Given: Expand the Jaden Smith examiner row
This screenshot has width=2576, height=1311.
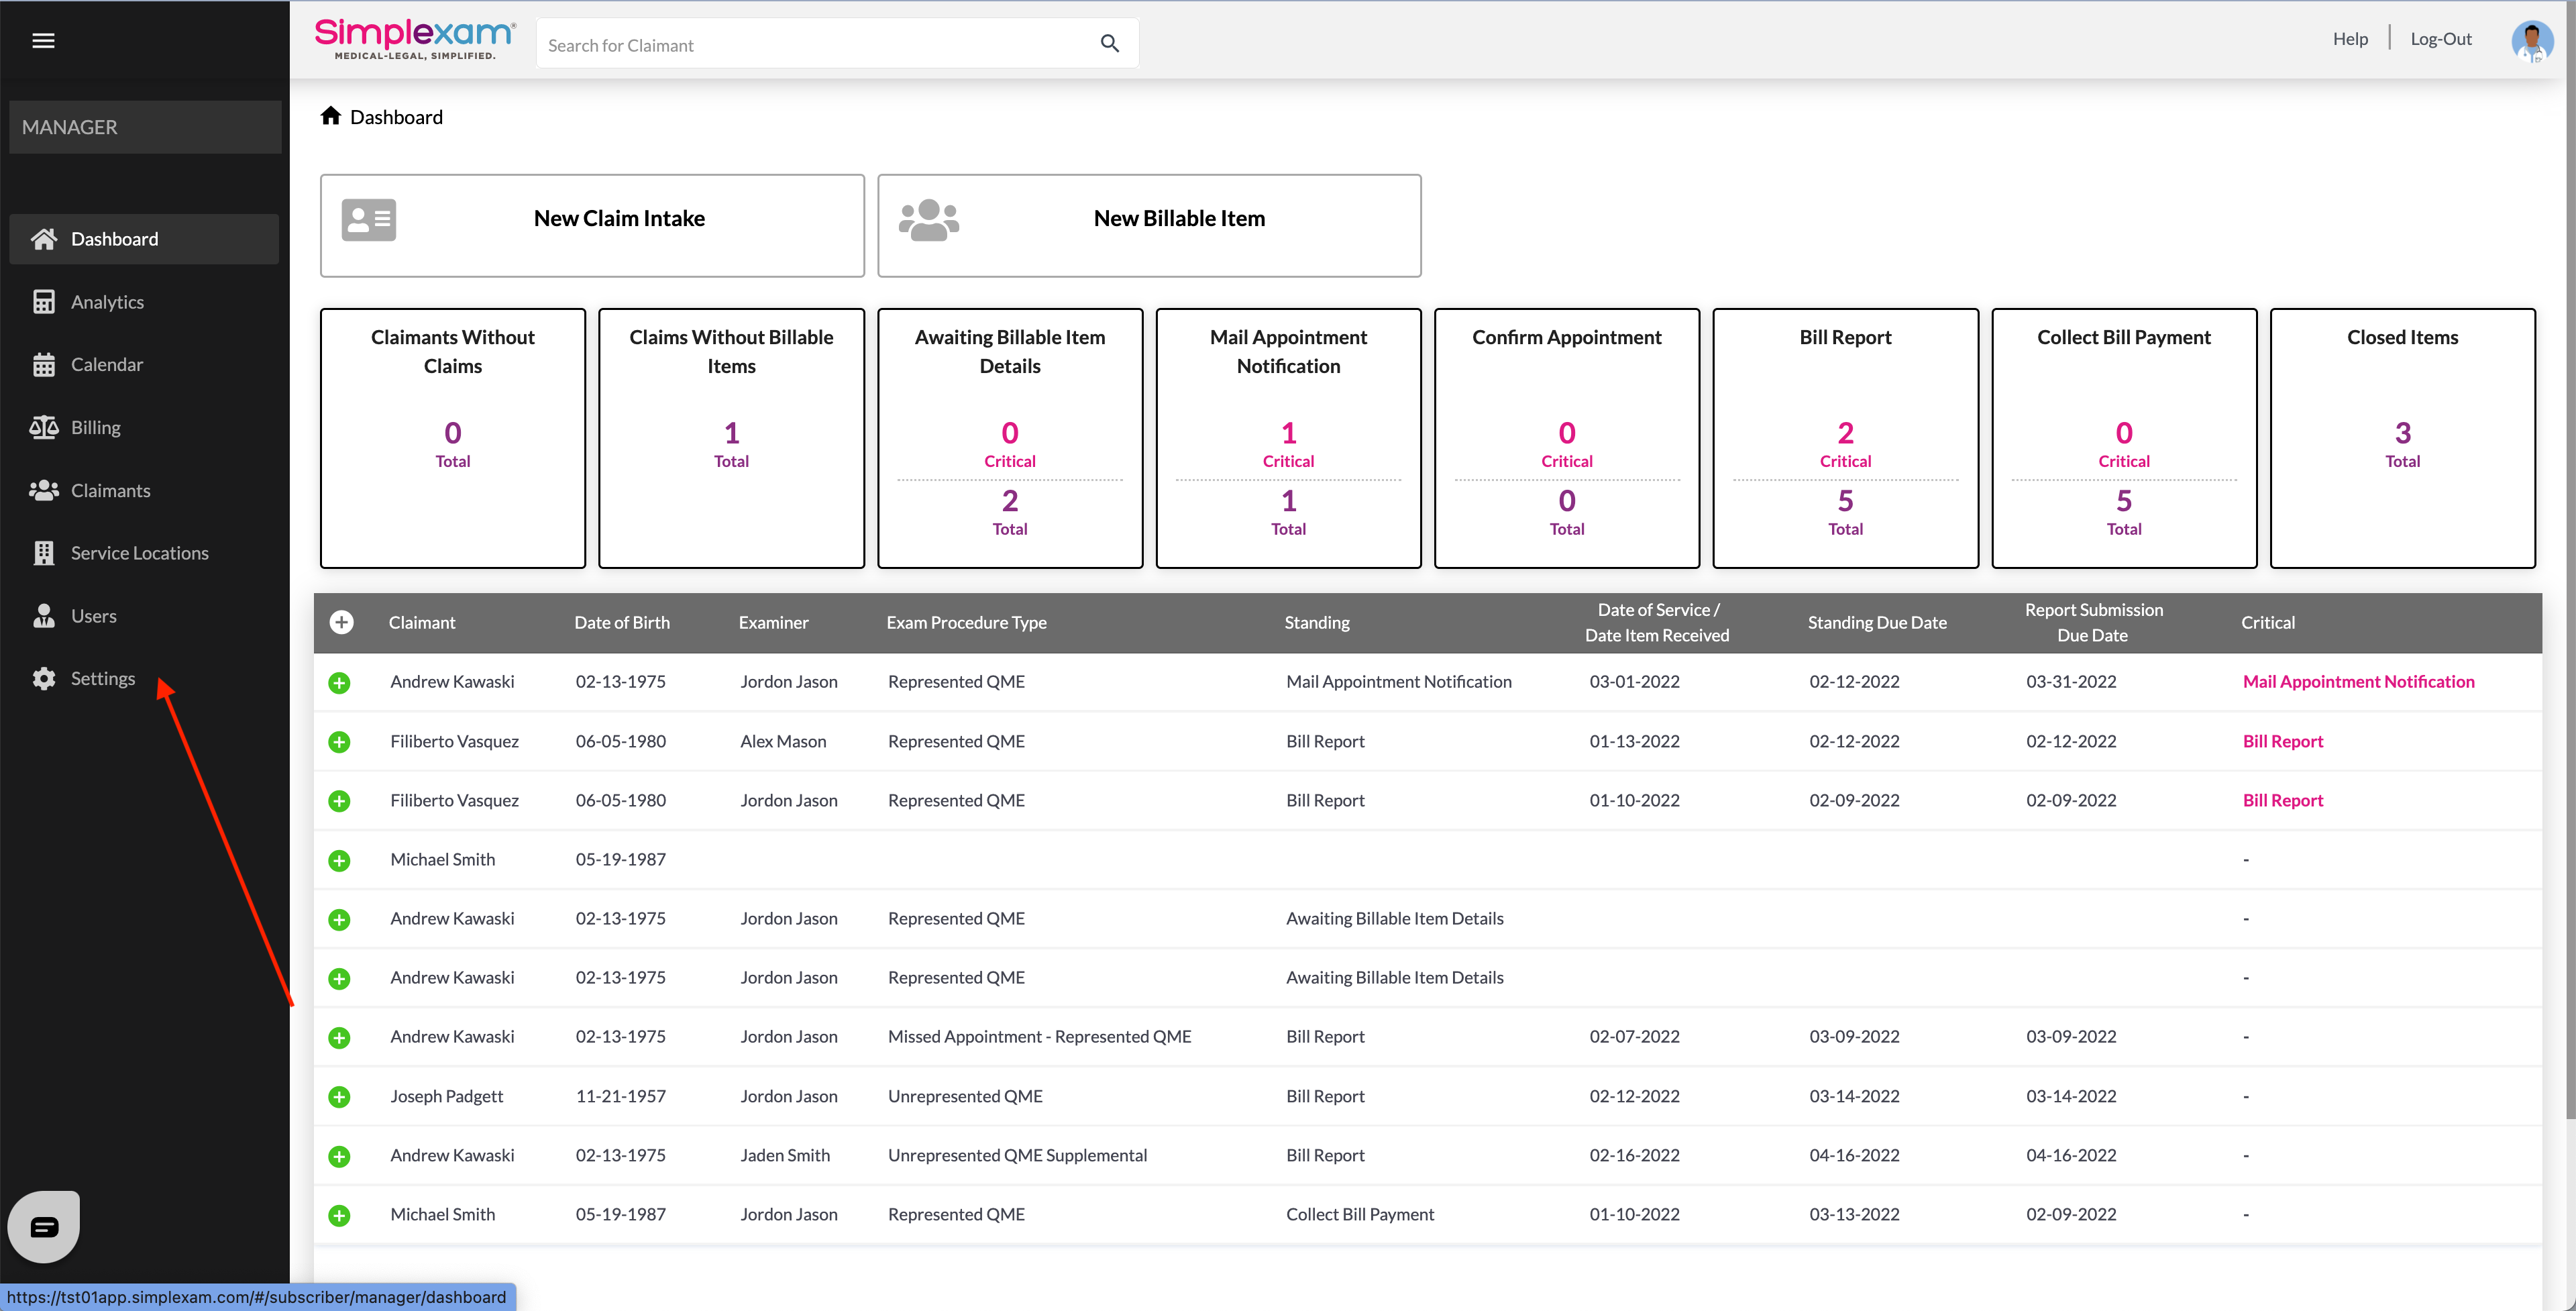Looking at the screenshot, I should click(x=339, y=1156).
